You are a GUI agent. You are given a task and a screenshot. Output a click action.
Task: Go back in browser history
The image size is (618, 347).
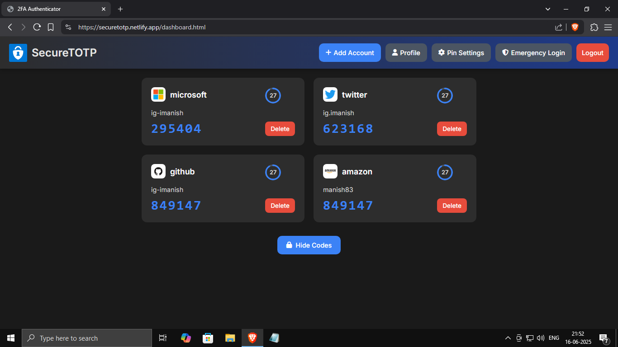point(10,27)
